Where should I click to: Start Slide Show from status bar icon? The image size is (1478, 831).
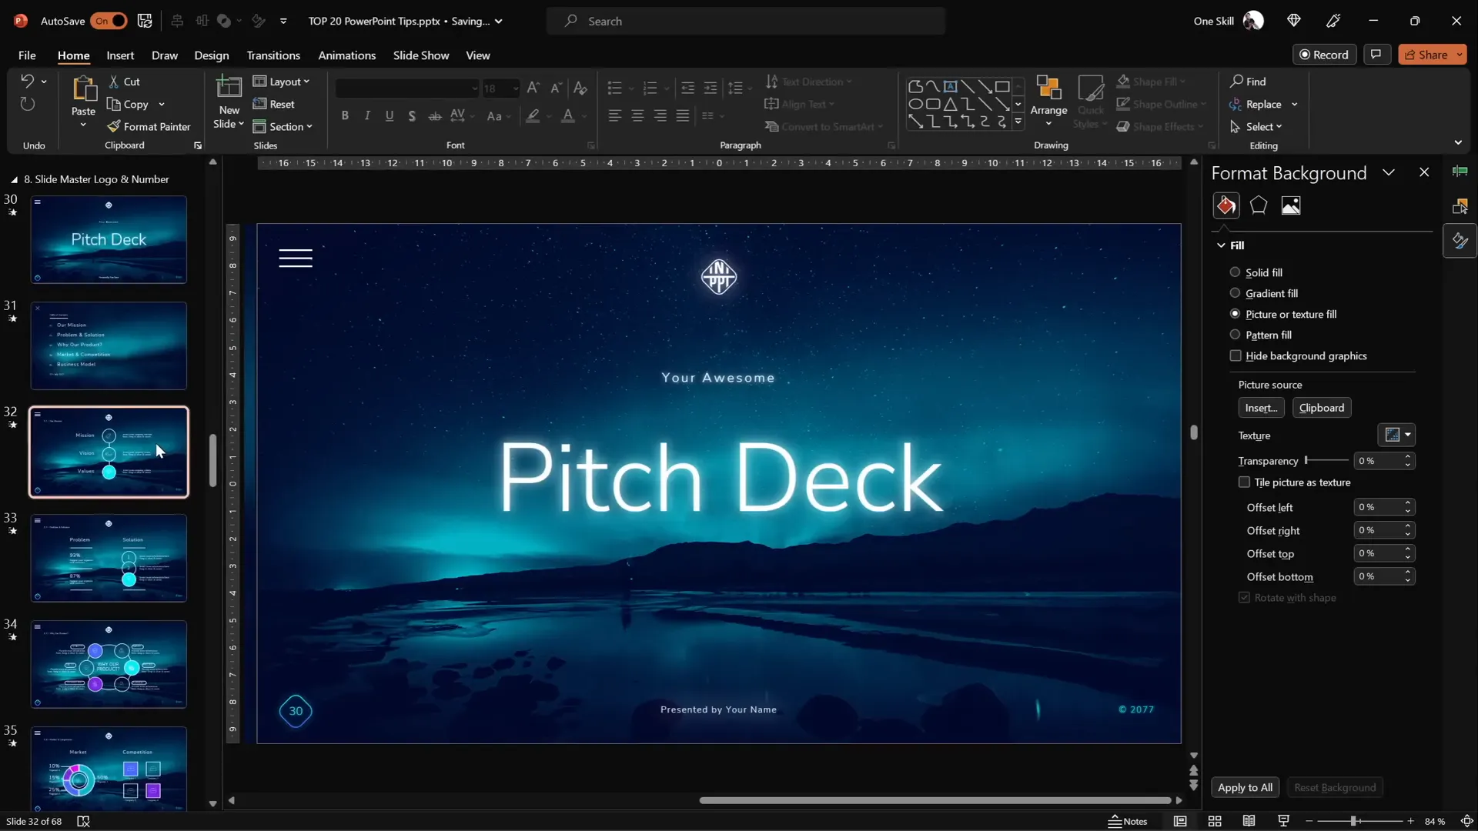1283,821
